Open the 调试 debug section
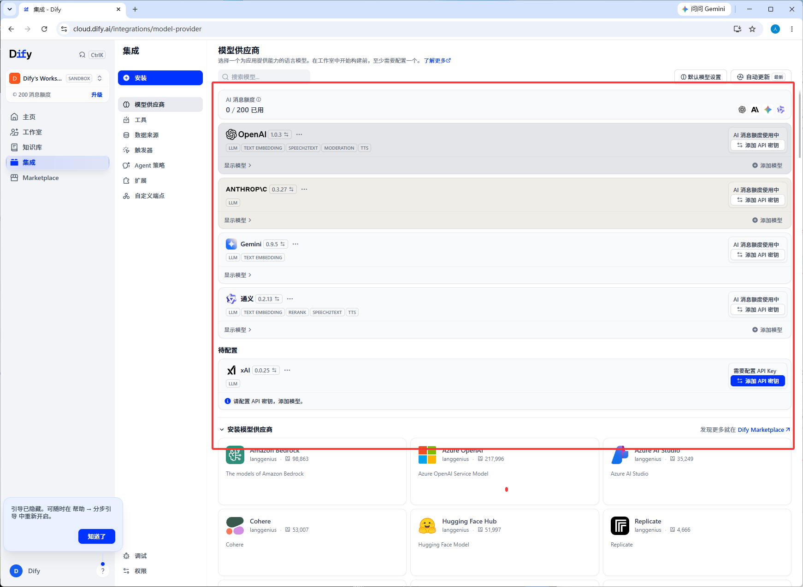 tap(160, 556)
